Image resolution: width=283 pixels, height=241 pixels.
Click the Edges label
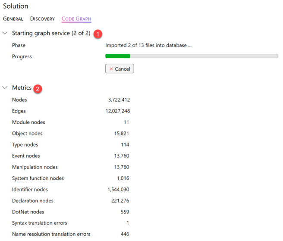[19, 111]
